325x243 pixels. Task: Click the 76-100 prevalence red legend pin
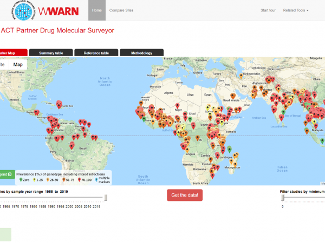click(x=79, y=180)
